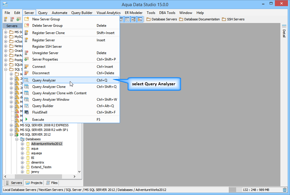Switch to the Files tab
This screenshot has height=195, width=290.
(x=52, y=183)
